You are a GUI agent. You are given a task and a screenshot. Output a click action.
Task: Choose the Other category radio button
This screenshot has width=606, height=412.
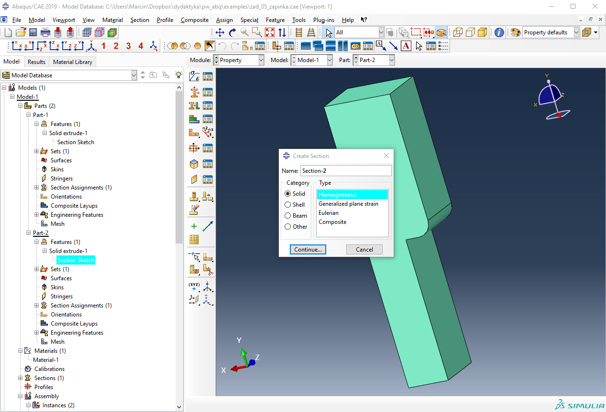(287, 227)
